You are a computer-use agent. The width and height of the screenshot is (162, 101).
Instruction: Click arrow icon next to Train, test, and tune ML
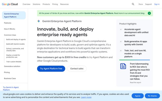121,50
